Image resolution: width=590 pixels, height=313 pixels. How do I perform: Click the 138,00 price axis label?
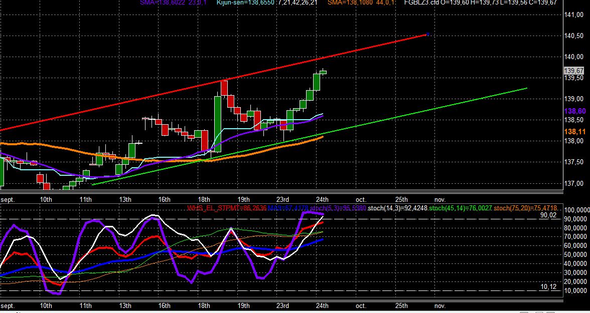coord(574,141)
